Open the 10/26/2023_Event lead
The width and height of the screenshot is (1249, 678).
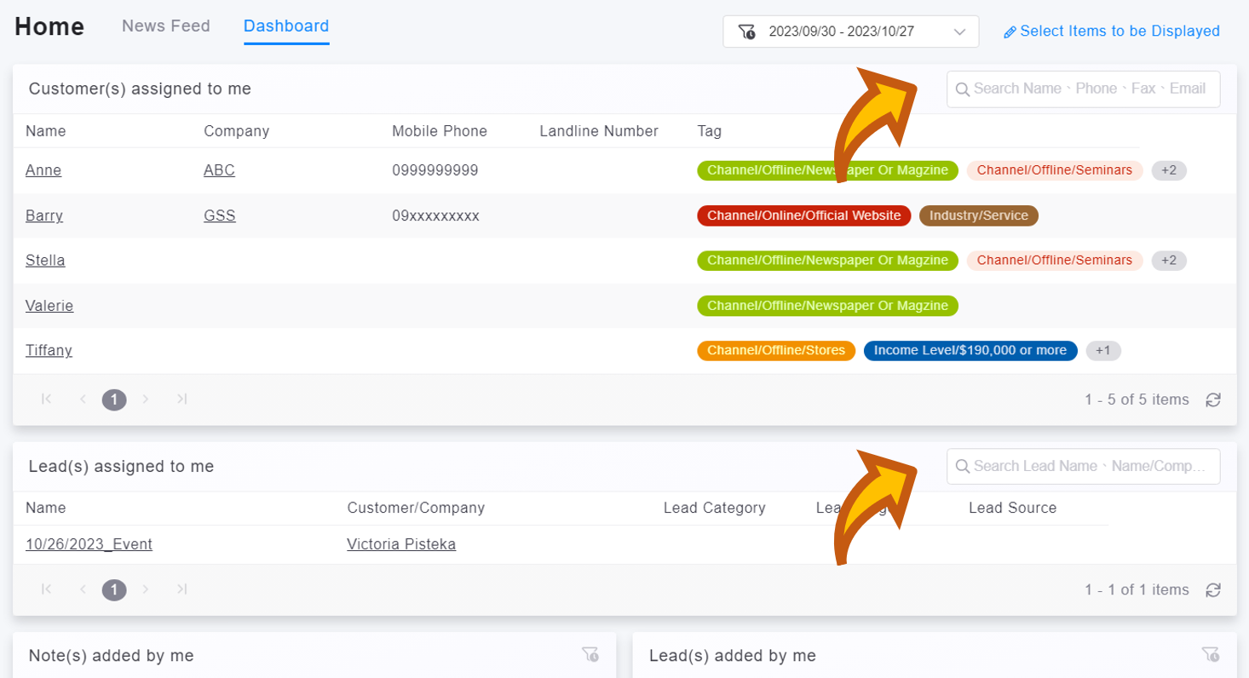tap(89, 544)
